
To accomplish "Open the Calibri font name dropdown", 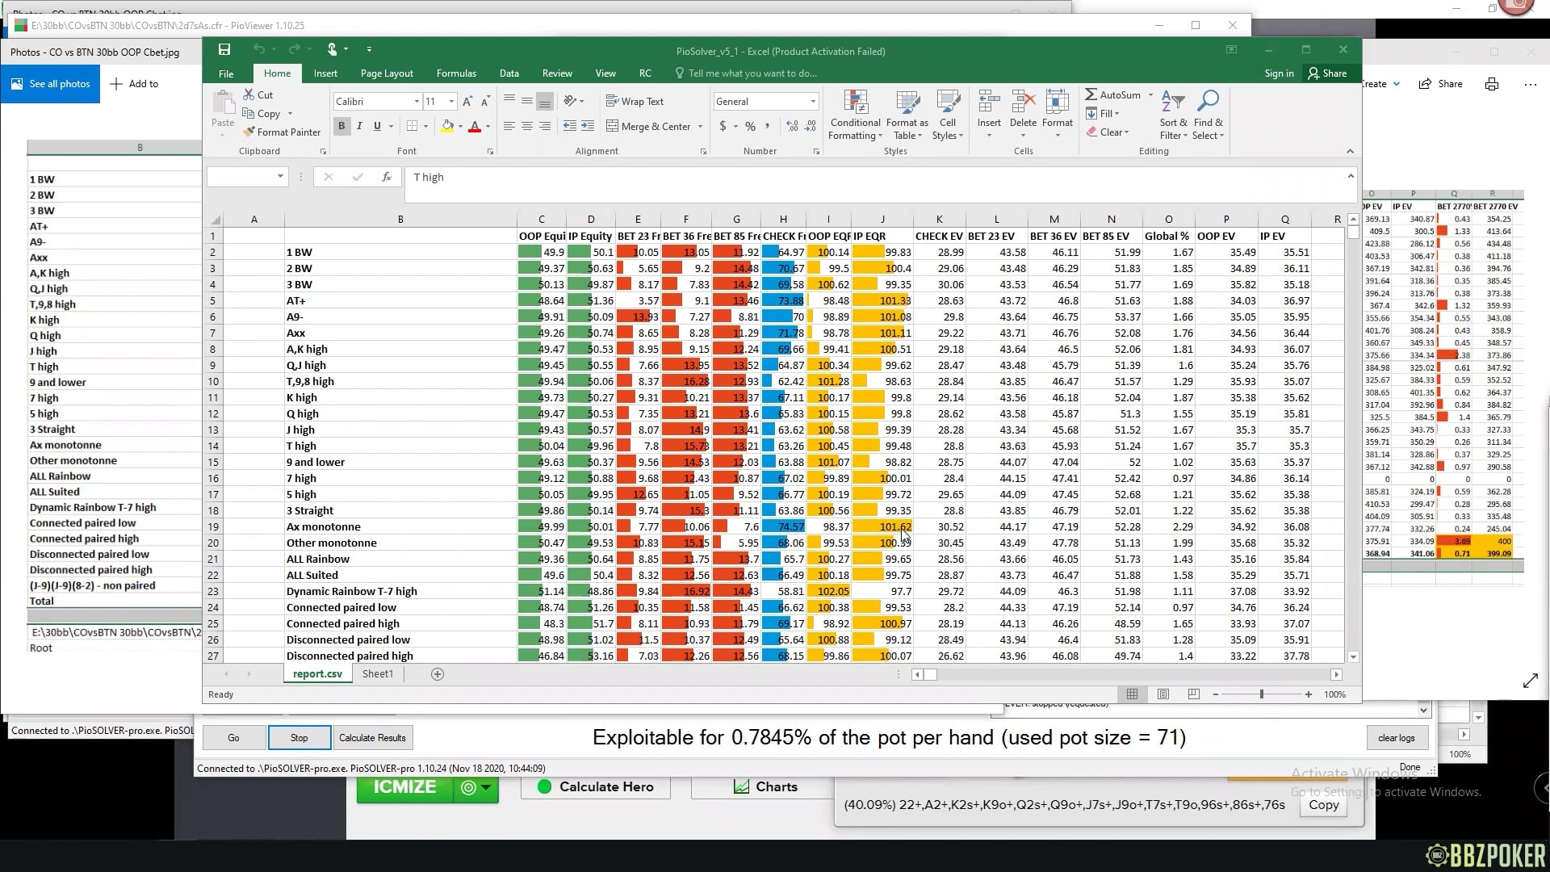I will tap(417, 102).
